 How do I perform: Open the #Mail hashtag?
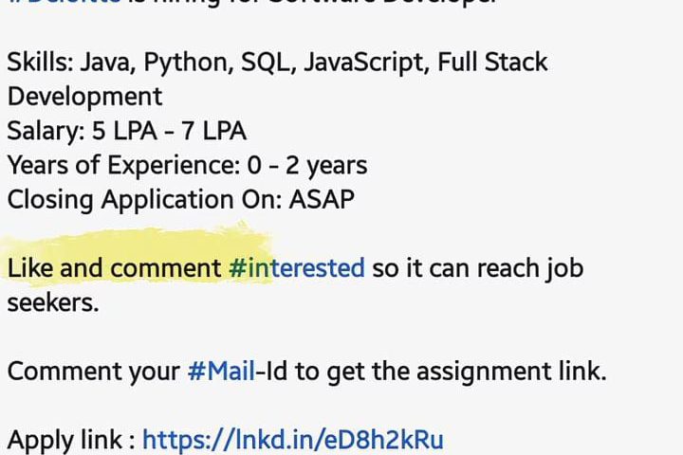pyautogui.click(x=220, y=371)
